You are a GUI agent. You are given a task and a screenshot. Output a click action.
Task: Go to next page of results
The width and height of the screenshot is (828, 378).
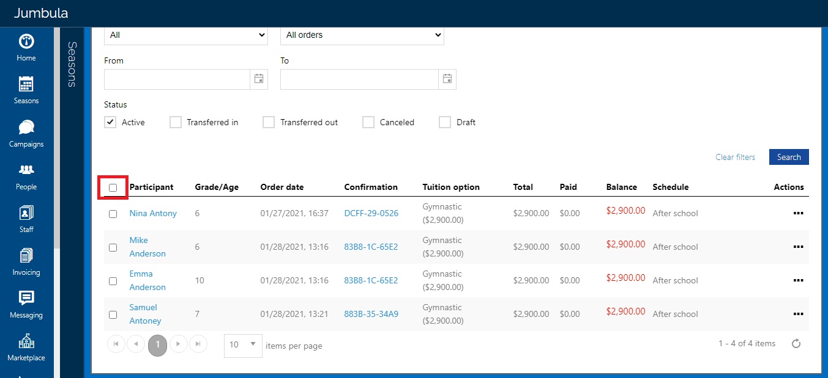(178, 344)
